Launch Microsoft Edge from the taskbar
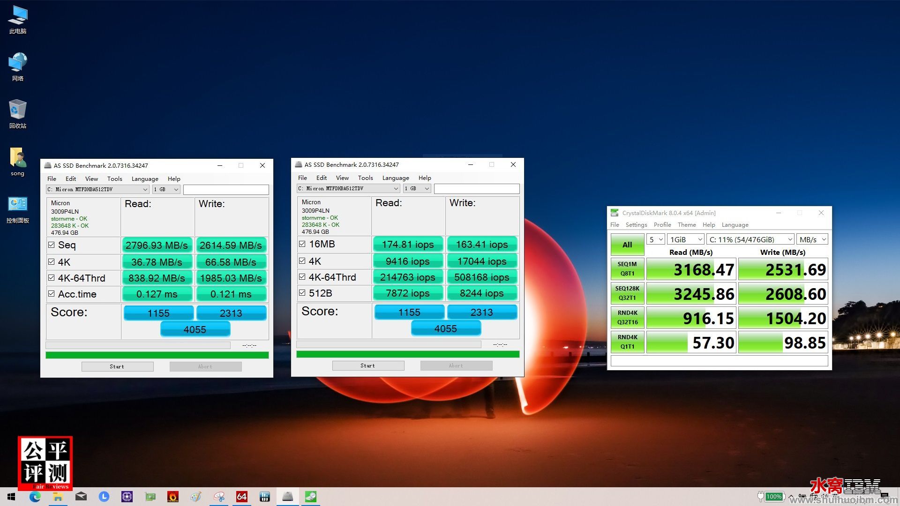This screenshot has width=900, height=506. point(35,497)
